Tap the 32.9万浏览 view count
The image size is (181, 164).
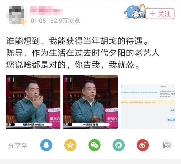(65, 21)
